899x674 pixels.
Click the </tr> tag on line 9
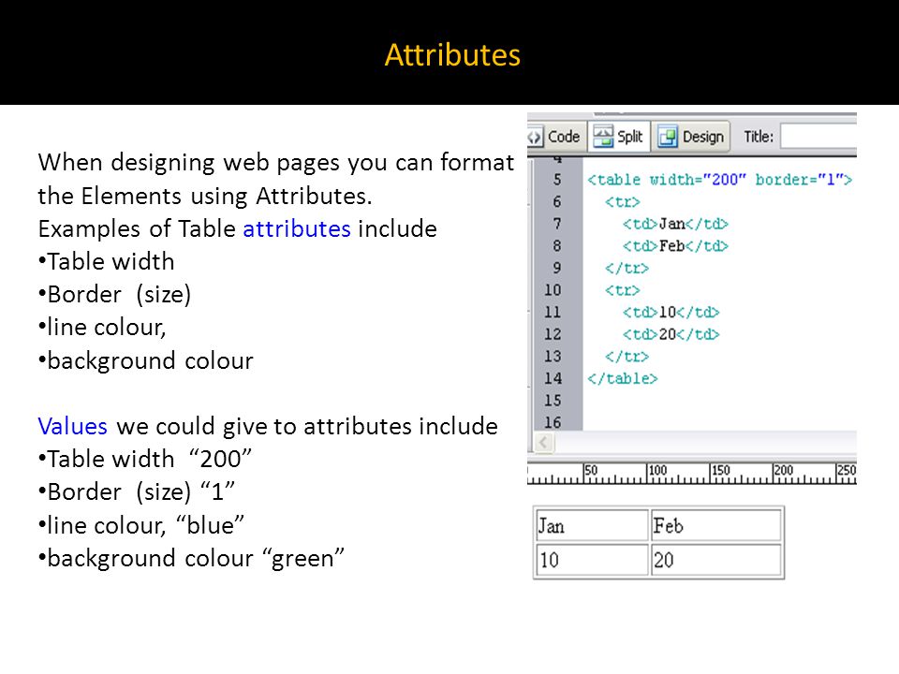(x=627, y=268)
